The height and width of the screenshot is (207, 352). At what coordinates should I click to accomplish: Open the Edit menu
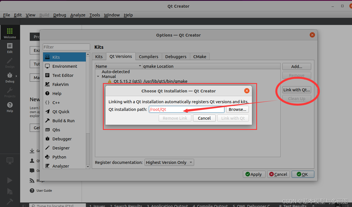(18, 15)
